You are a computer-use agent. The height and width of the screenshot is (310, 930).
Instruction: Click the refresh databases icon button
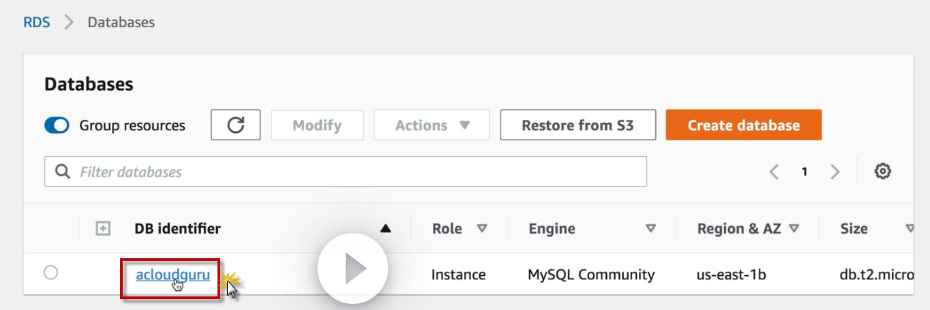pos(235,125)
